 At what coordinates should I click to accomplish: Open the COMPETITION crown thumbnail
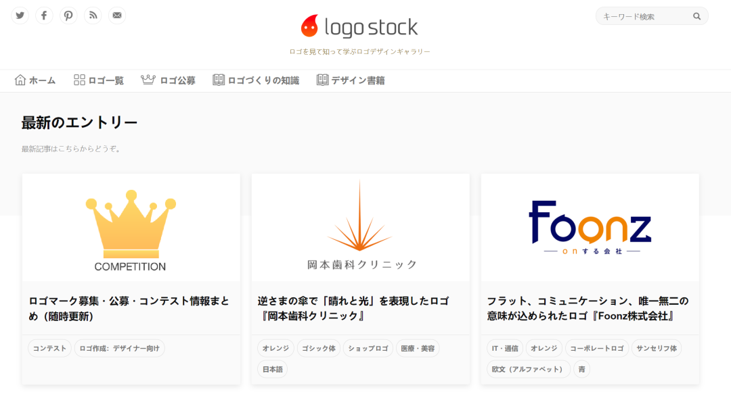pyautogui.click(x=131, y=228)
